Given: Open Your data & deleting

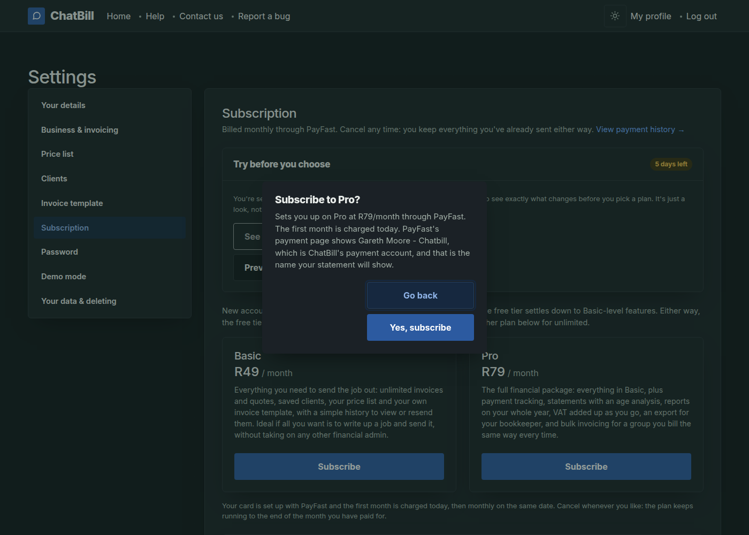Looking at the screenshot, I should click(x=110, y=301).
